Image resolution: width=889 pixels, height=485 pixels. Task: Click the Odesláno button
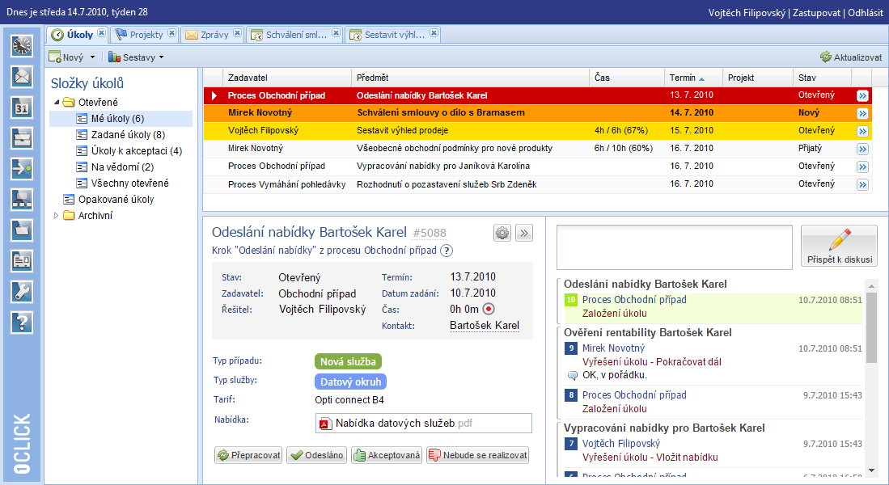coord(316,455)
